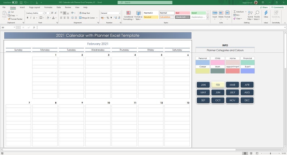287x155 pixels.
Task: Select the JULY month button
Action: point(232,92)
